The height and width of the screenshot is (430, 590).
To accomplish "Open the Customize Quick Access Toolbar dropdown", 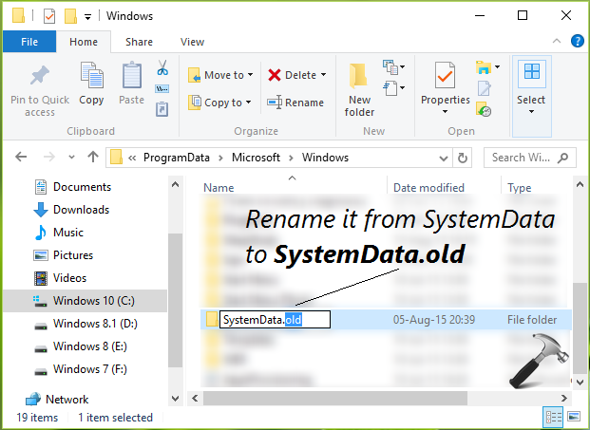I will pos(87,17).
